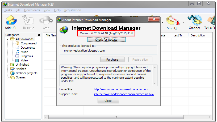Click the horizontal scrollbar thumb
Image resolution: width=217 pixels, height=122 pixels.
click(x=116, y=117)
